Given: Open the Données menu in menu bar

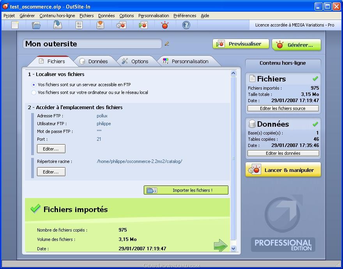Looking at the screenshot, I should (x=106, y=16).
